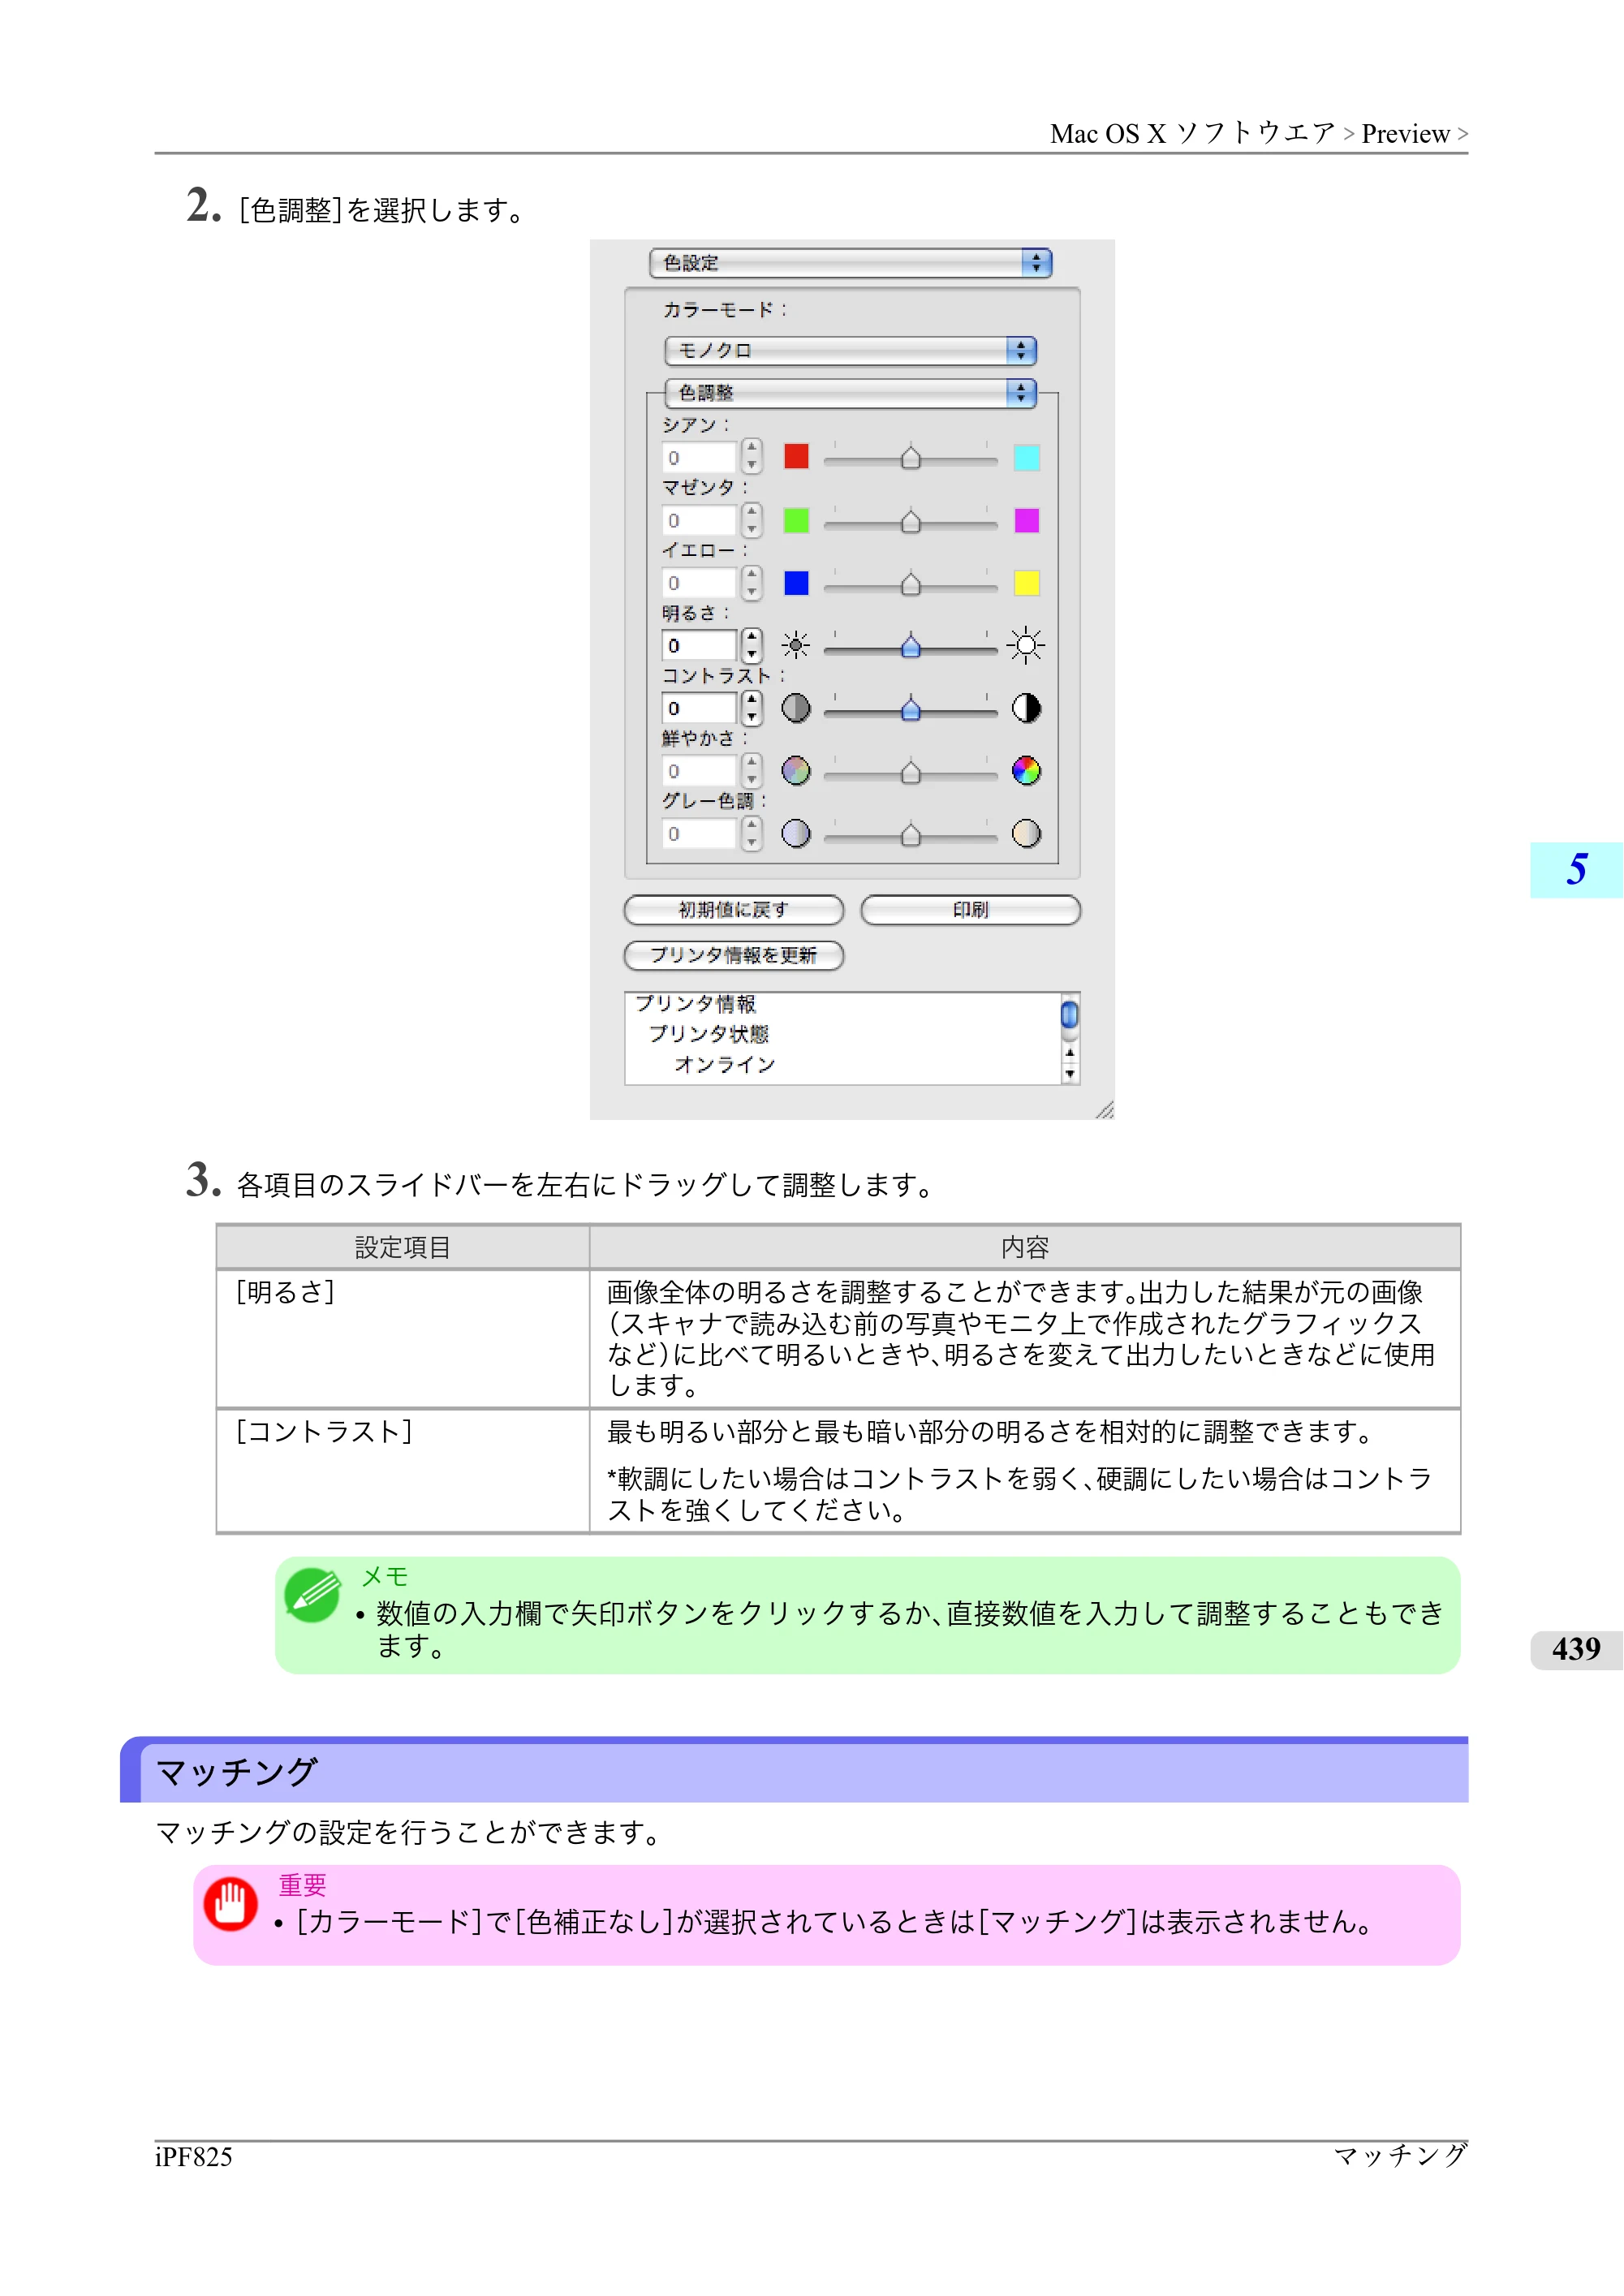
Task: Click the red swatch next to cyan slider
Action: (796, 457)
